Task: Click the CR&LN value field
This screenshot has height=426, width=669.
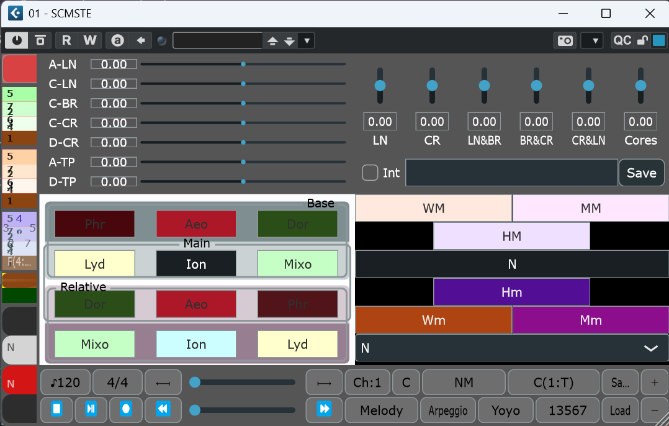Action: (588, 122)
